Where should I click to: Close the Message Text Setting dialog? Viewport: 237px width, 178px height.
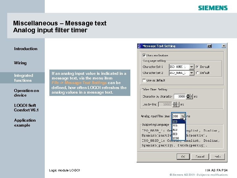tap(224, 46)
